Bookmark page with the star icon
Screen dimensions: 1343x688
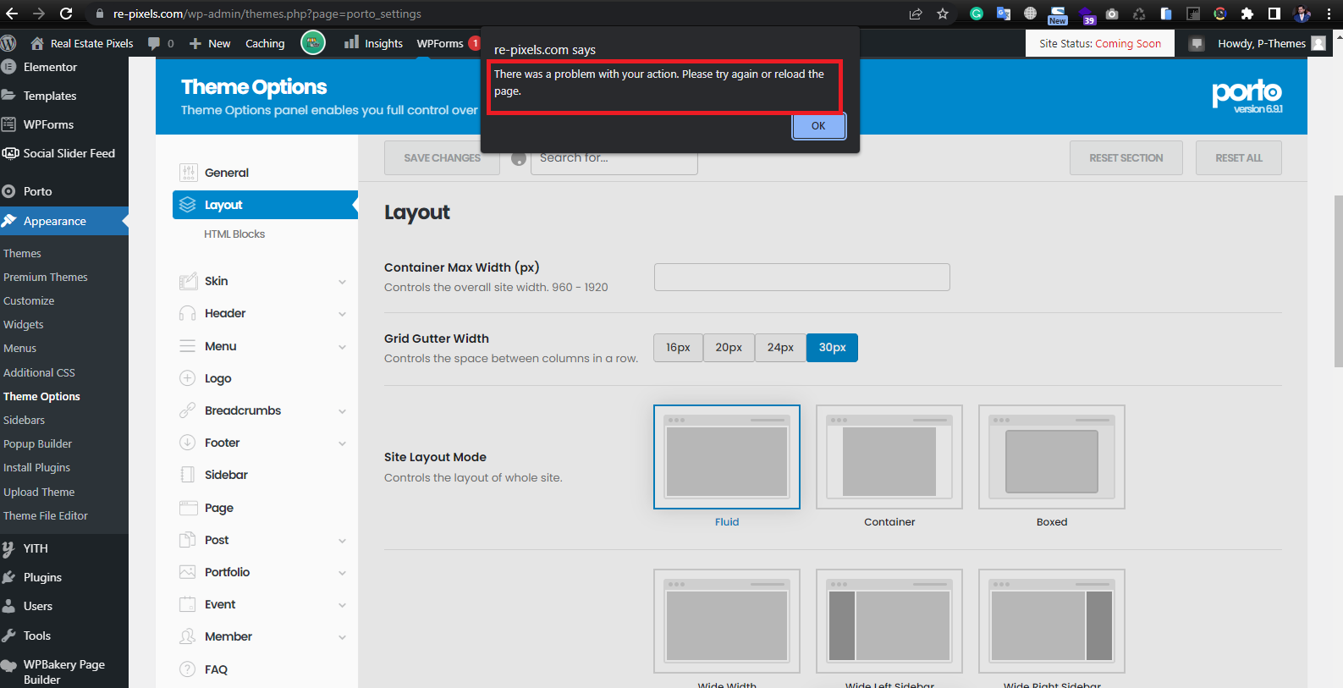pos(943,14)
